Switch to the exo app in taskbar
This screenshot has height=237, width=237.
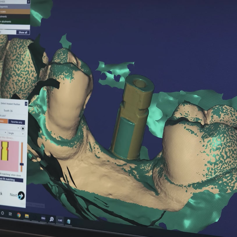(x=43, y=218)
